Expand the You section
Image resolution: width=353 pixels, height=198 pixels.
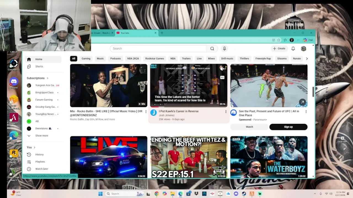[31, 147]
